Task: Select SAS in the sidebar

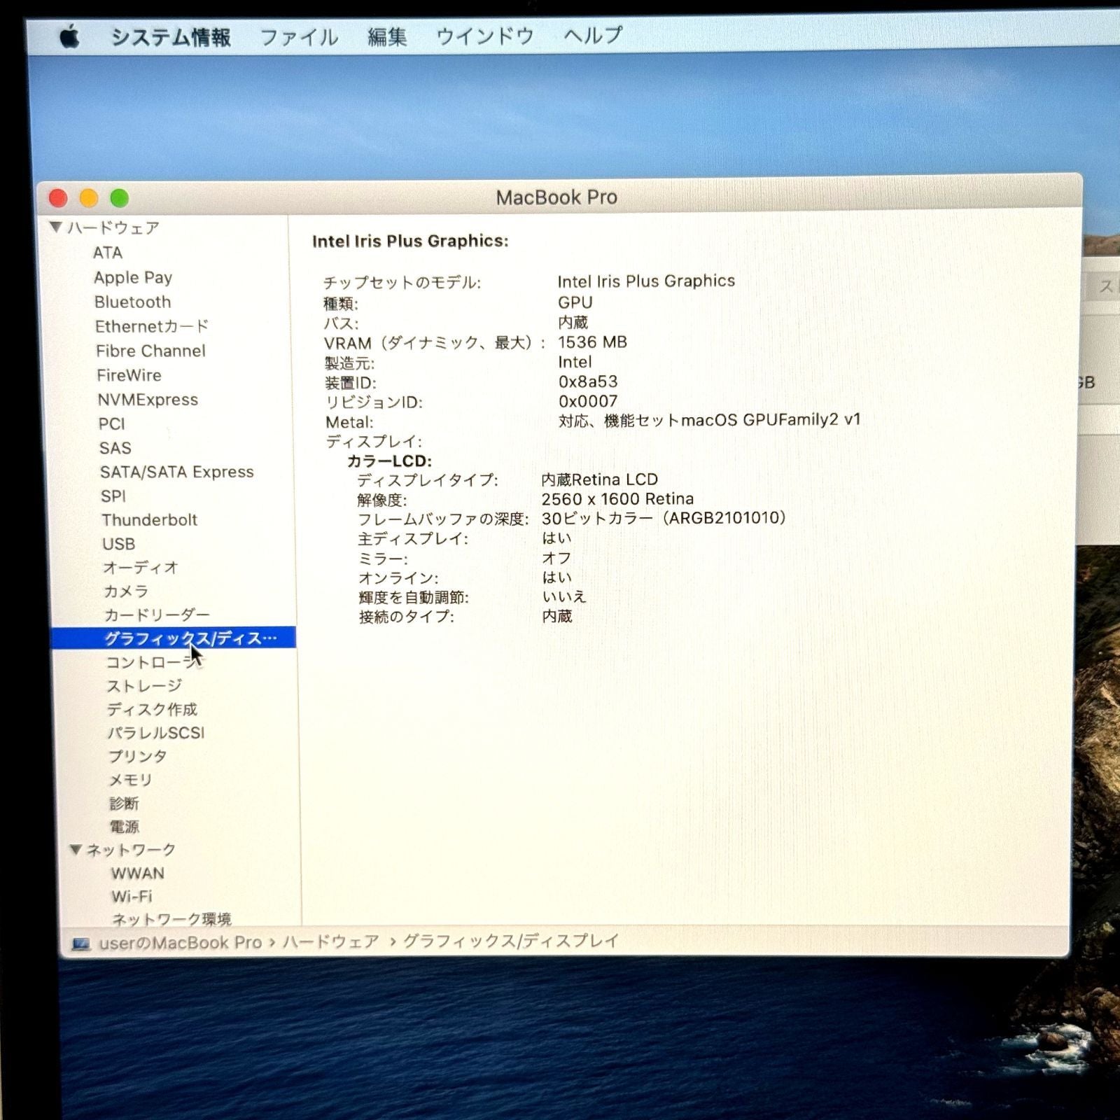Action: pos(115,448)
